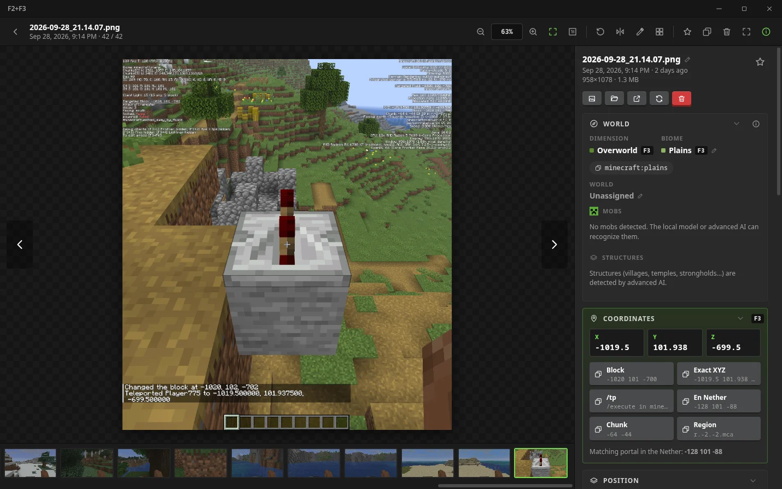Go to the next screenshot with right arrow
Image resolution: width=782 pixels, height=489 pixels.
pyautogui.click(x=554, y=245)
